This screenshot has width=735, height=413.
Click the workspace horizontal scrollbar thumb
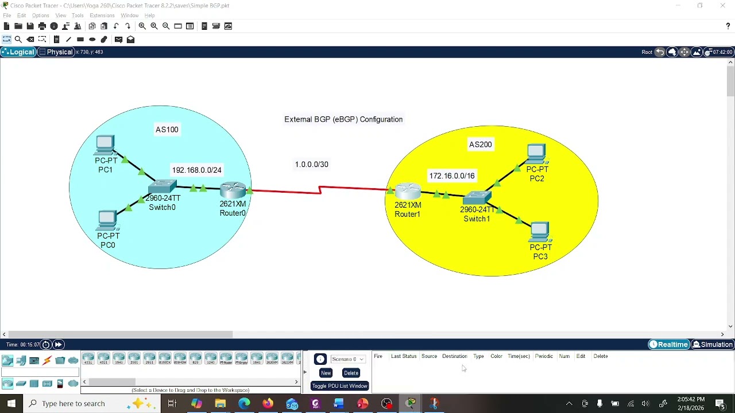121,334
